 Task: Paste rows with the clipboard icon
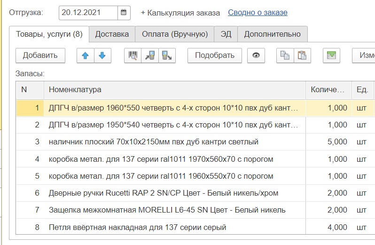click(x=302, y=55)
